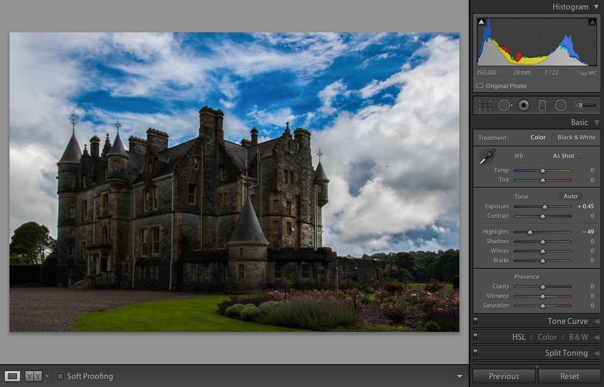Switch to Before/After Y|Y view
Image resolution: width=604 pixels, height=387 pixels.
pos(33,376)
